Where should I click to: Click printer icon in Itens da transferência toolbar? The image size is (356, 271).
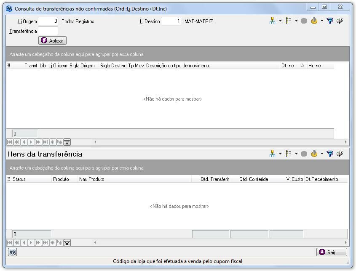coord(340,154)
